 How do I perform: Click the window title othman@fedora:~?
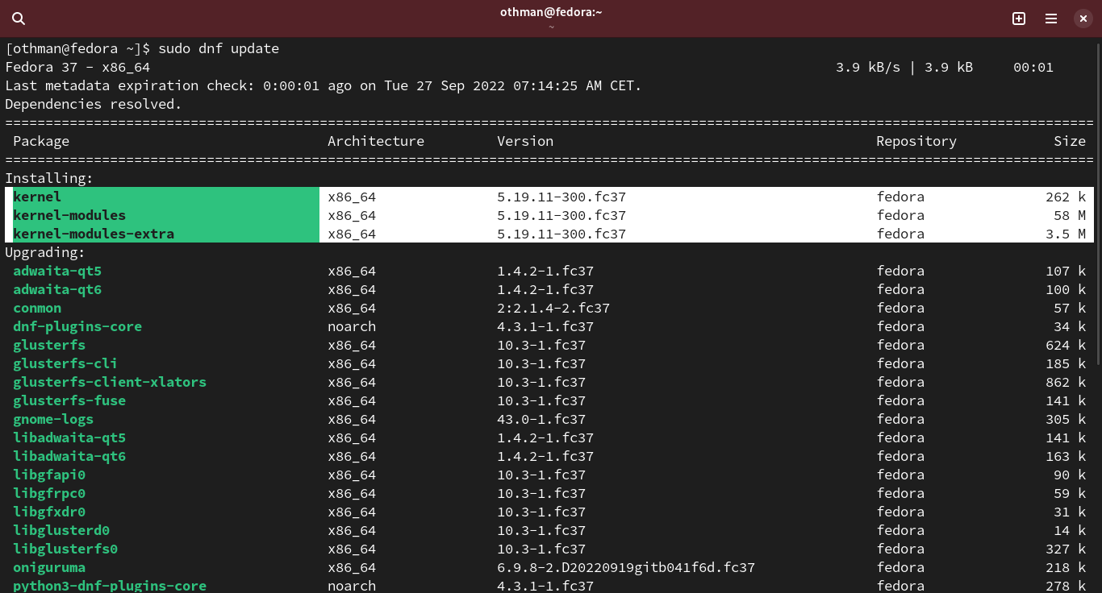pyautogui.click(x=551, y=11)
